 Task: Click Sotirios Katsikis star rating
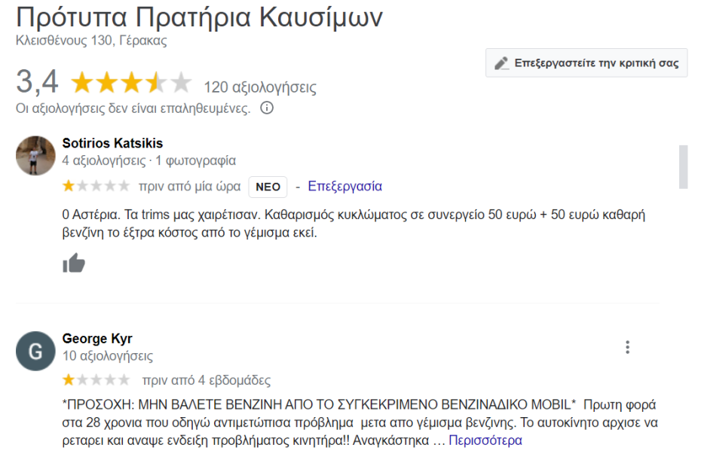click(x=96, y=186)
